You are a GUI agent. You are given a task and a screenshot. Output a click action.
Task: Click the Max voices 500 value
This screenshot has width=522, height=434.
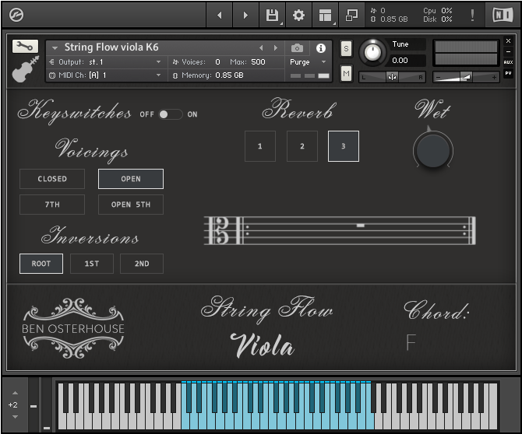coord(258,62)
